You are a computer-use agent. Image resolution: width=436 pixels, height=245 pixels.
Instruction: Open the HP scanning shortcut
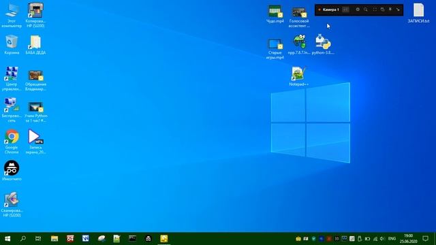12,205
